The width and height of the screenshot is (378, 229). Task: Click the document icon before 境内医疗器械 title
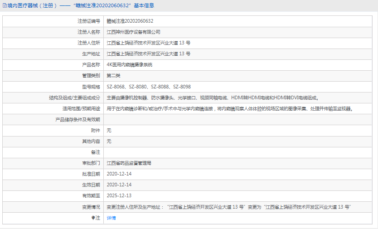5,5
